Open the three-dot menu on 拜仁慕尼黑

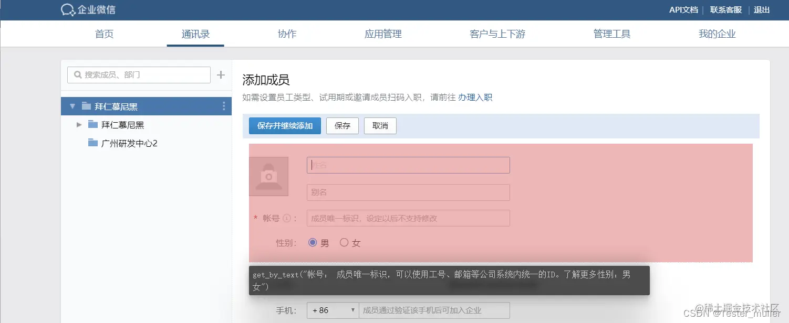224,106
